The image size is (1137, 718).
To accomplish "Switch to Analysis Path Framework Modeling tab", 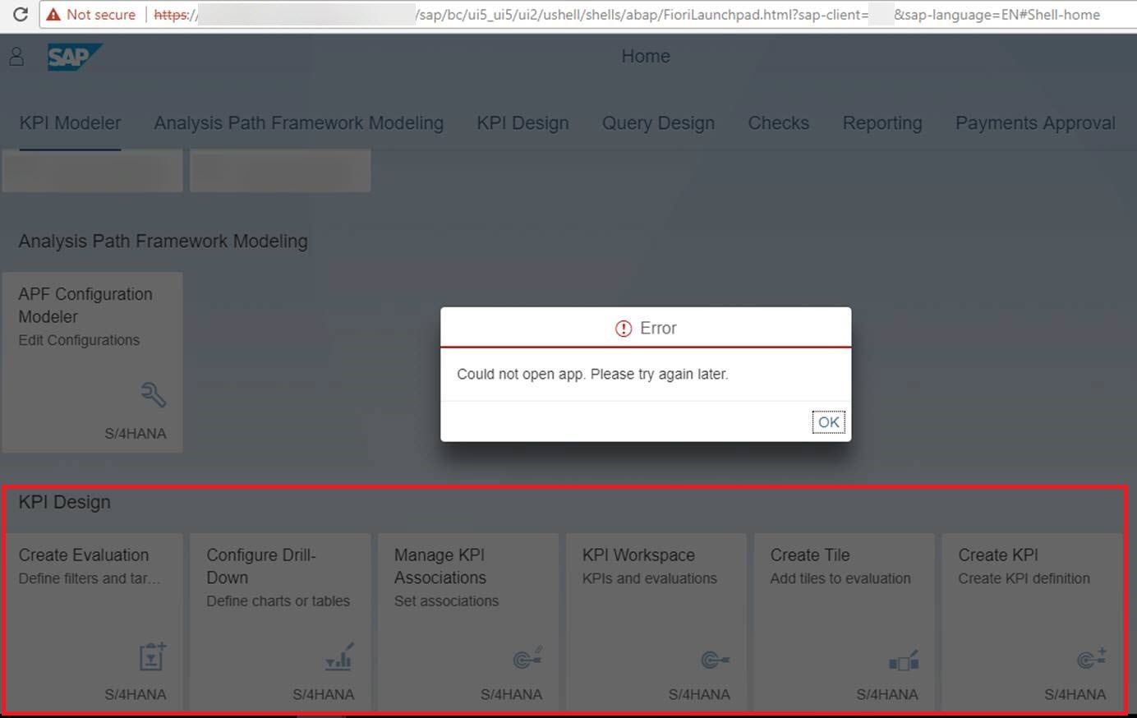I will click(299, 123).
